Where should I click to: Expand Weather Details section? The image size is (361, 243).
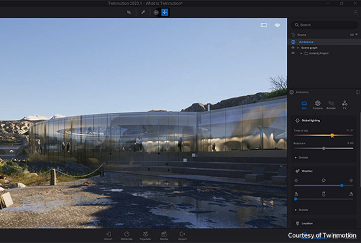point(302,210)
